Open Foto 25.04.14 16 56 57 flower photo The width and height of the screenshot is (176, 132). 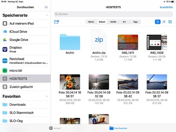coord(70,82)
